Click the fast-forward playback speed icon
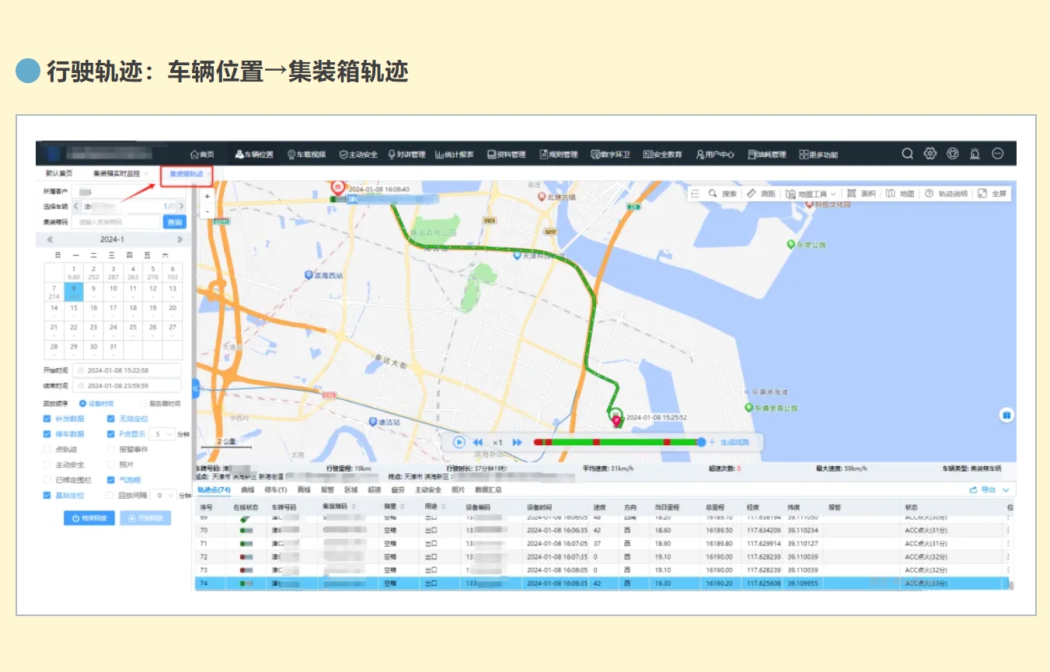The image size is (1050, 672). point(518,443)
